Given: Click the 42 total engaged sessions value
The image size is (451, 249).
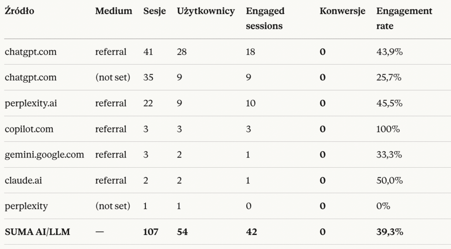Looking at the screenshot, I should (x=251, y=232).
